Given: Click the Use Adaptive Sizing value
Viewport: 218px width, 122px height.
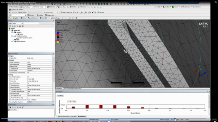Looking at the screenshot, I should [x=40, y=77].
